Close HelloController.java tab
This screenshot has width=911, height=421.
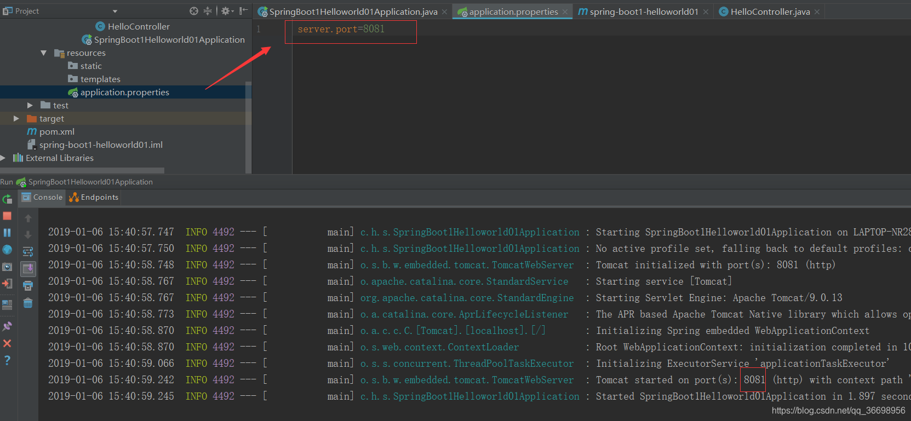(x=817, y=12)
